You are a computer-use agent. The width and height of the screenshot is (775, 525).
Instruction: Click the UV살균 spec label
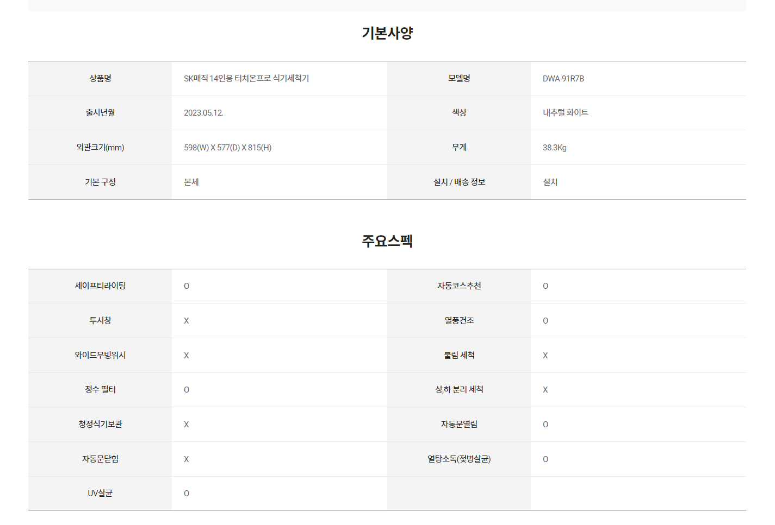(x=100, y=494)
